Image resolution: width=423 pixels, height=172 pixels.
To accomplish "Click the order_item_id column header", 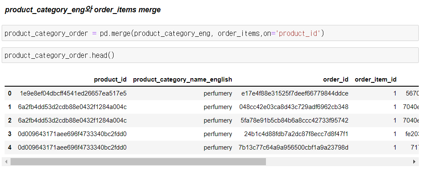I will coord(376,79).
